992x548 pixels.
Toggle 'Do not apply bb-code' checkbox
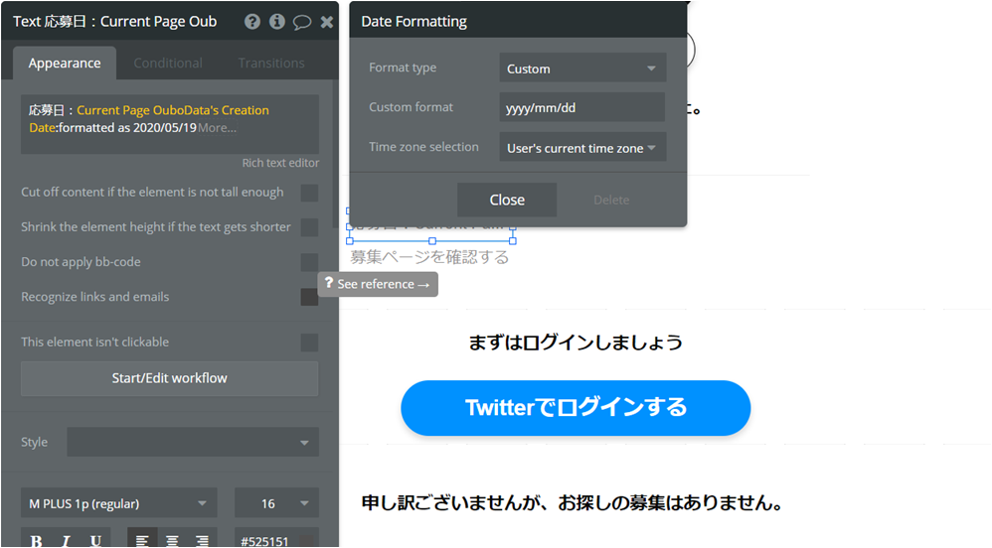[309, 262]
